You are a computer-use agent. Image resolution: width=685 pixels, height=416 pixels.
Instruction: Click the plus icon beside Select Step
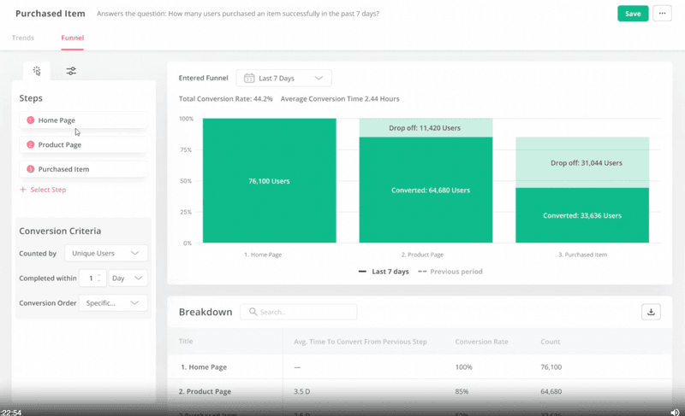(x=23, y=190)
